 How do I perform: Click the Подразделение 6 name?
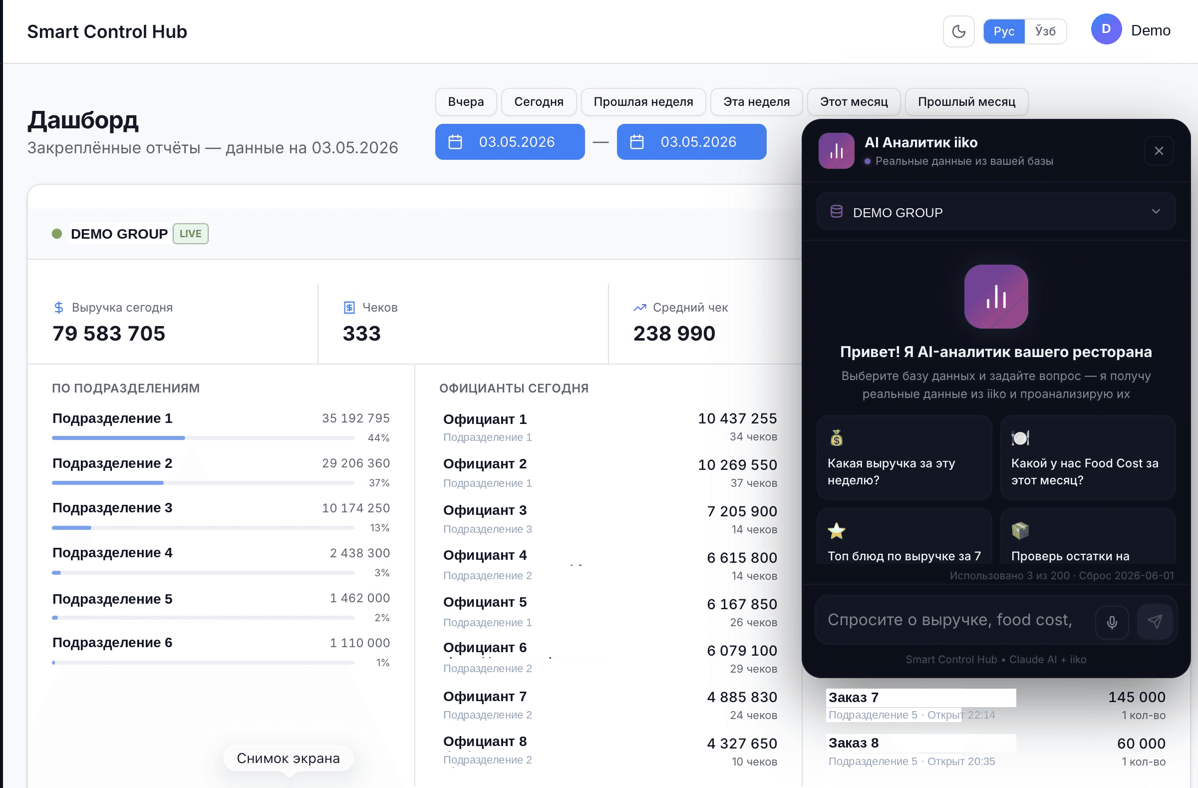[112, 643]
